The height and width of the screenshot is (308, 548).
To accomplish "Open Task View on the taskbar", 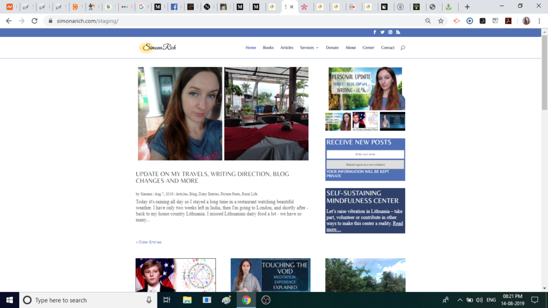I will pyautogui.click(x=167, y=300).
